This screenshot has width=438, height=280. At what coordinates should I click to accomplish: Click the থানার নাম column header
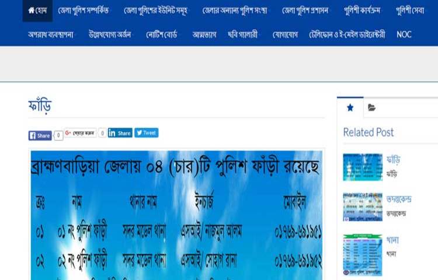(143, 202)
